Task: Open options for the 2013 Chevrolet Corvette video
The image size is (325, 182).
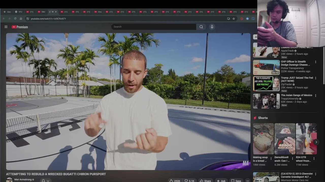Action: [x=316, y=174]
